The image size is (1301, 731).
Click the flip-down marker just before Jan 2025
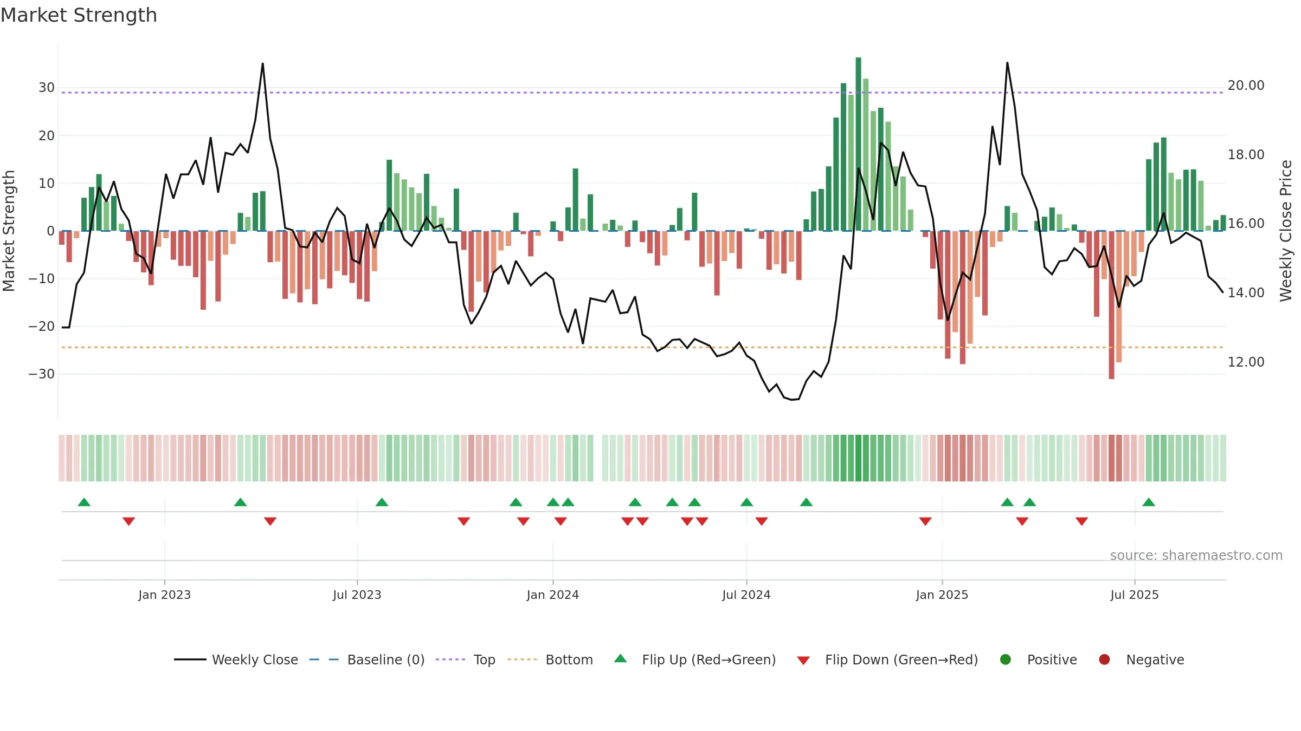tap(925, 521)
